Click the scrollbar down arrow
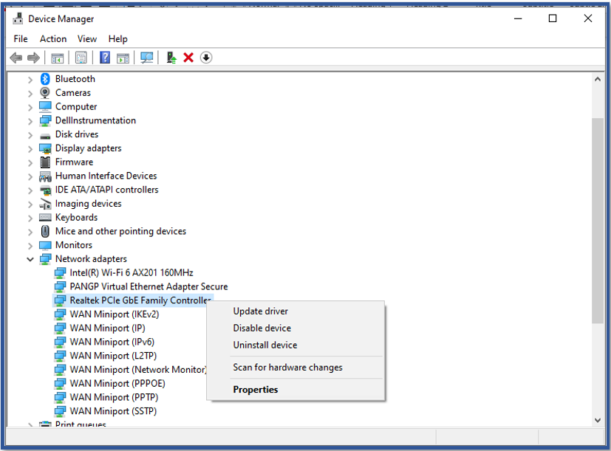The width and height of the screenshot is (611, 451). [598, 420]
